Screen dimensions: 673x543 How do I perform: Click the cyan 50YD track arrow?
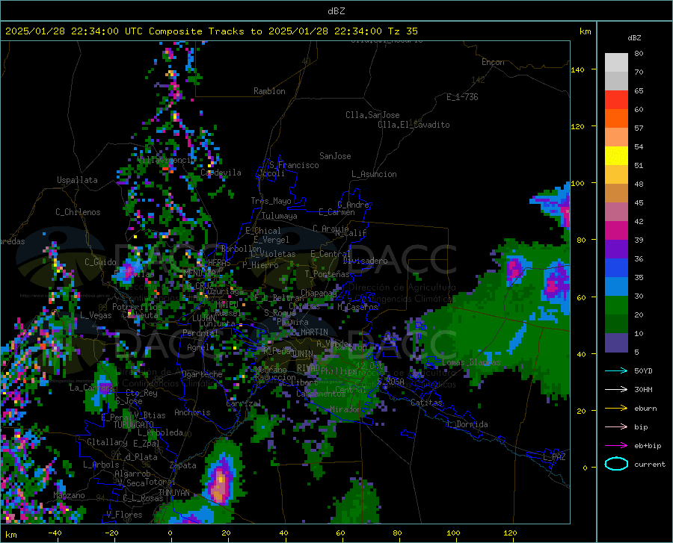[x=616, y=370]
